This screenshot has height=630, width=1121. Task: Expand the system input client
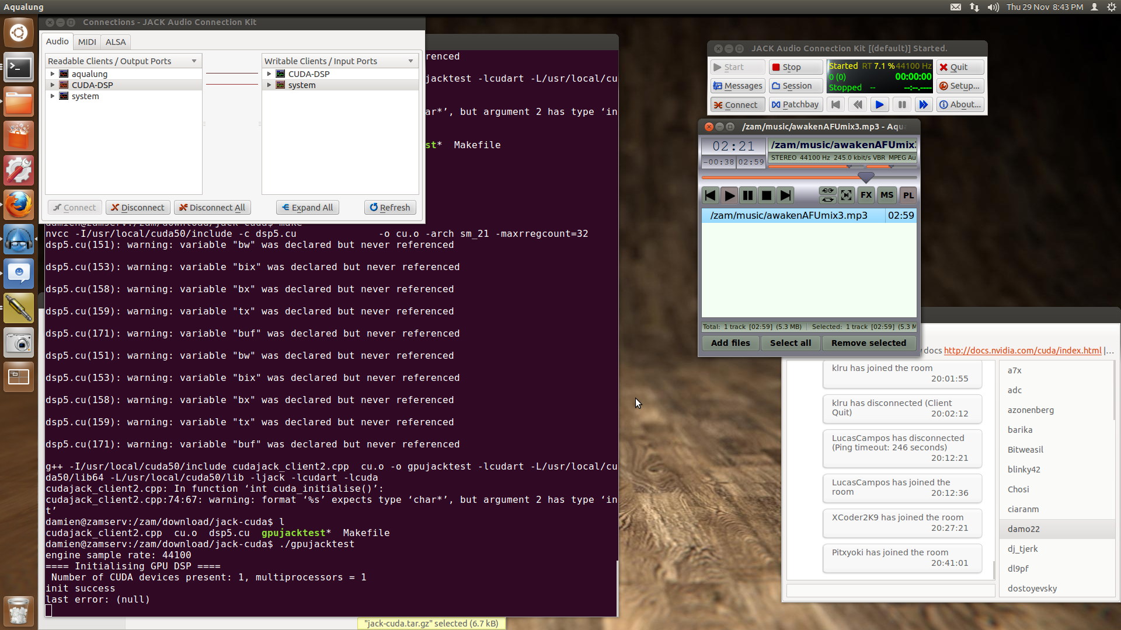click(269, 85)
